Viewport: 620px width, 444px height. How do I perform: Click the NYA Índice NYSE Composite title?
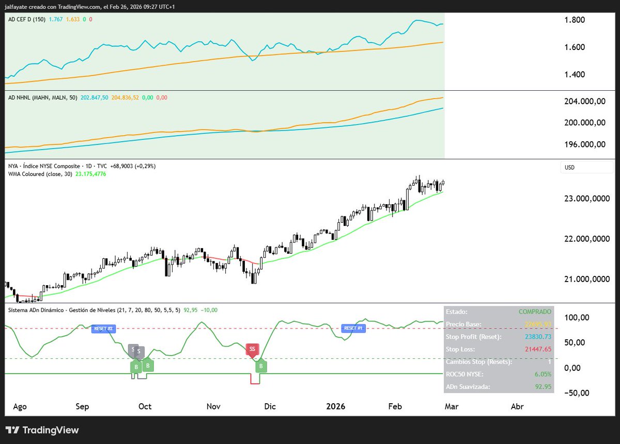(43, 166)
